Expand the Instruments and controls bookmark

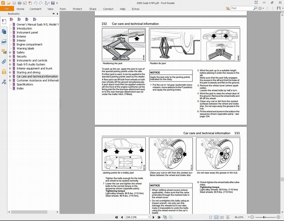[x=10, y=60]
